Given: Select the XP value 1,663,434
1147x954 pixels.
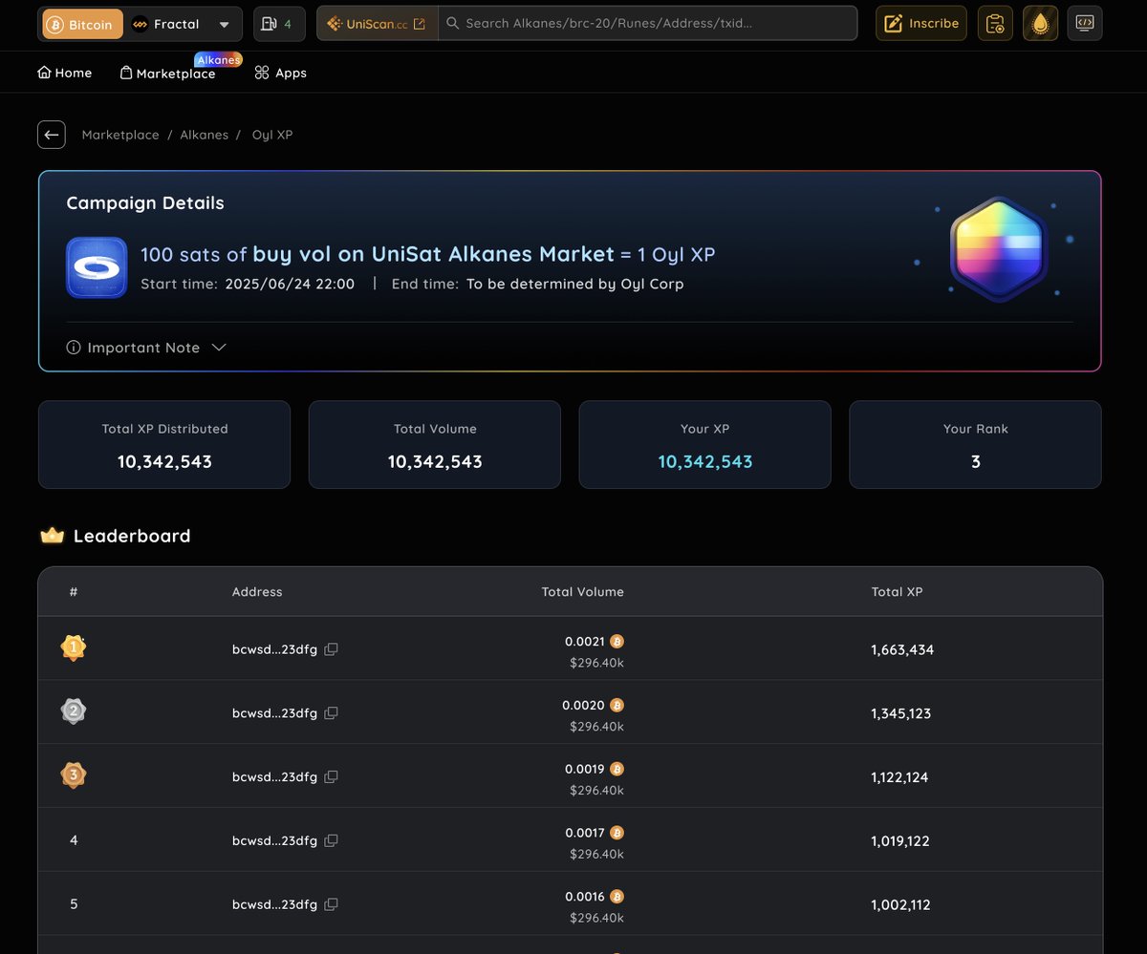Looking at the screenshot, I should 902,650.
